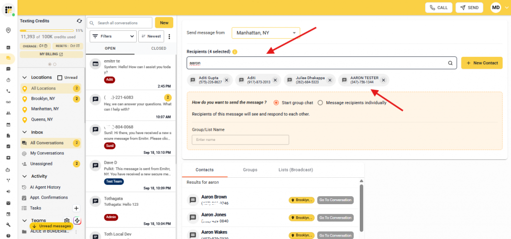Open the Lists (Broadcast) tab
The width and height of the screenshot is (511, 239).
[295, 170]
